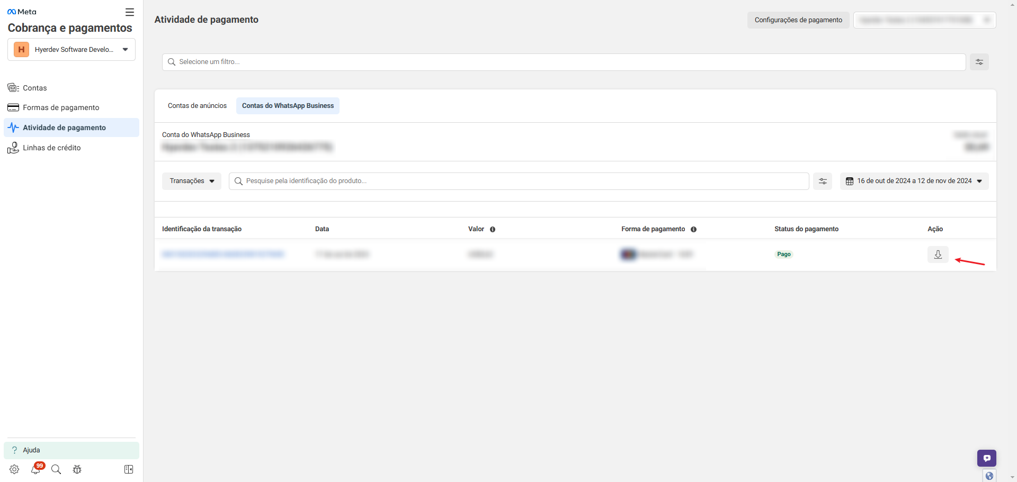Click the product identification search field
The width and height of the screenshot is (1017, 482).
519,181
